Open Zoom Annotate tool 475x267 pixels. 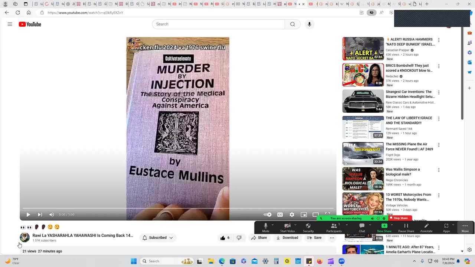[426, 227]
